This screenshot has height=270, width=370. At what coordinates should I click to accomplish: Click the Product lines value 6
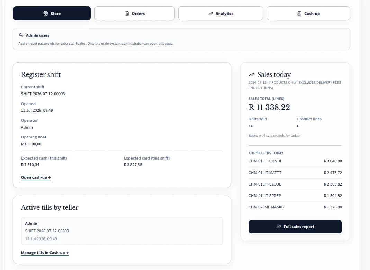pos(298,126)
